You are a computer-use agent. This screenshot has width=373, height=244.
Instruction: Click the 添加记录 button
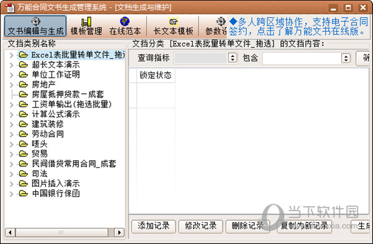point(154,226)
